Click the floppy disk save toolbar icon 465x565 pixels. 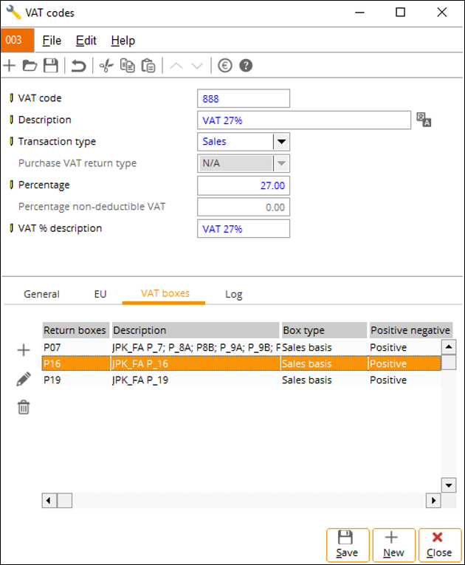[51, 66]
